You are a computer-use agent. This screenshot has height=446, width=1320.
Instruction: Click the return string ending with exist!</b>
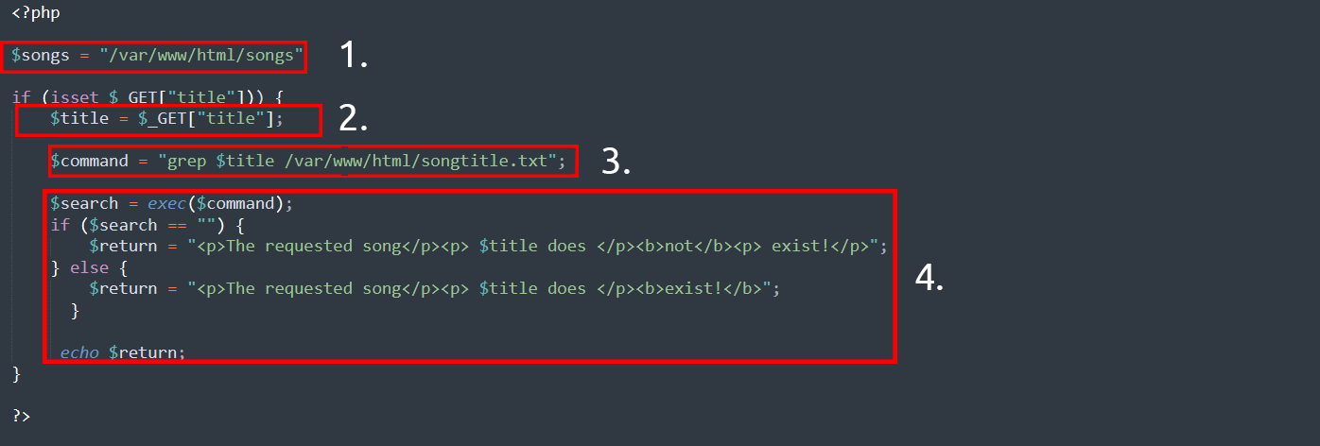(482, 288)
